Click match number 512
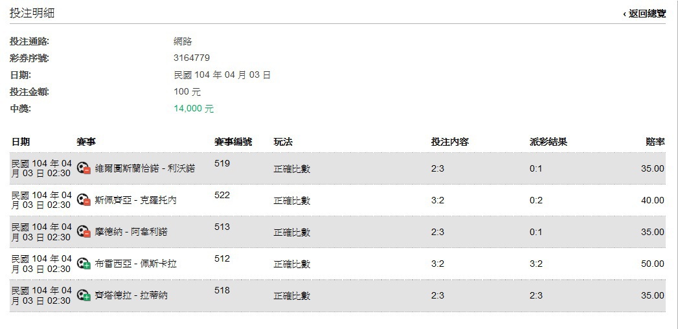This screenshot has height=329, width=678. coord(222,259)
